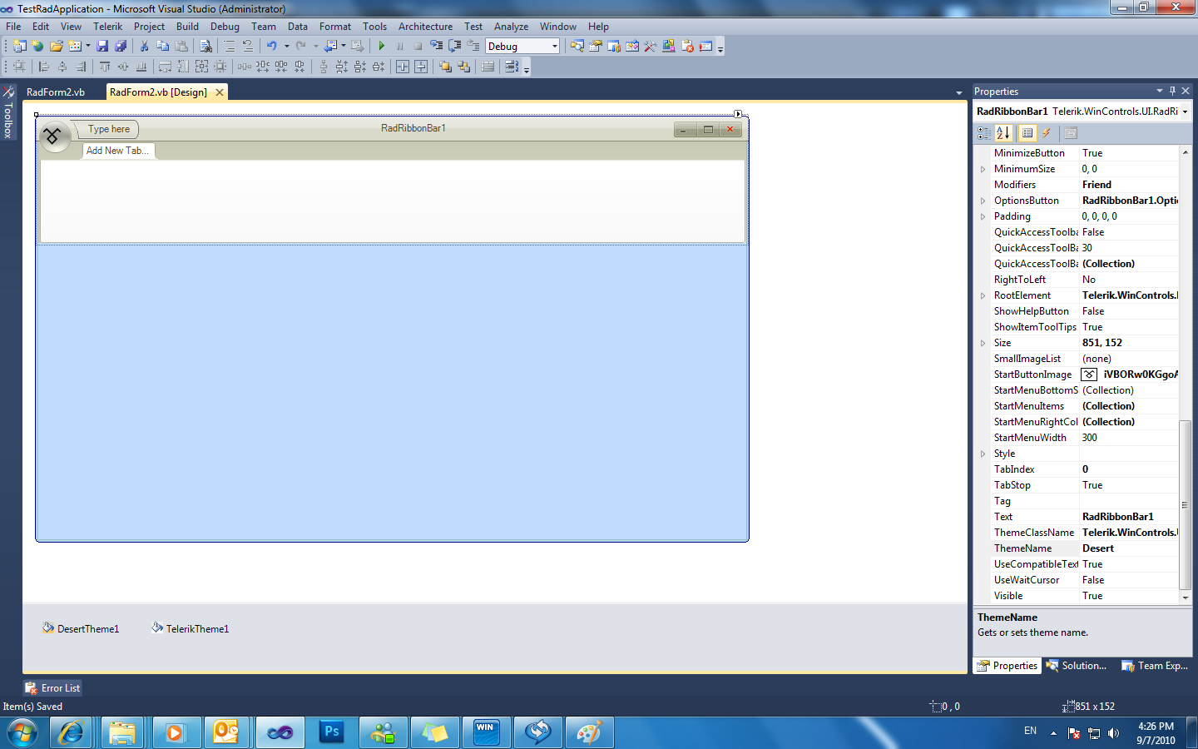Toggle auto-hide pin on Properties panel

[x=1172, y=91]
